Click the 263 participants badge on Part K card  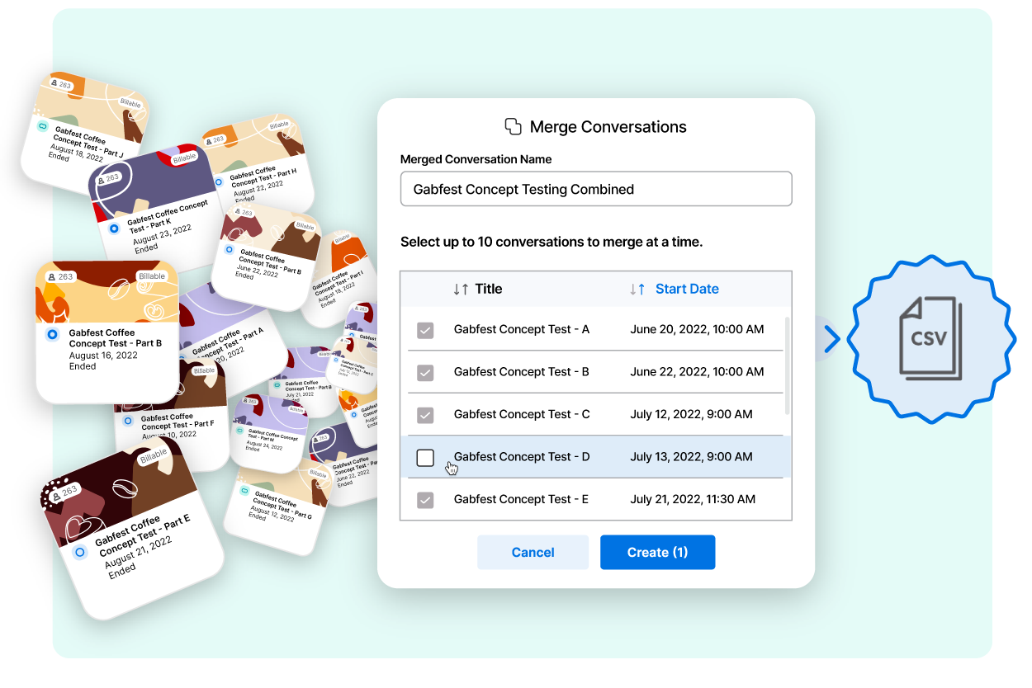(108, 178)
